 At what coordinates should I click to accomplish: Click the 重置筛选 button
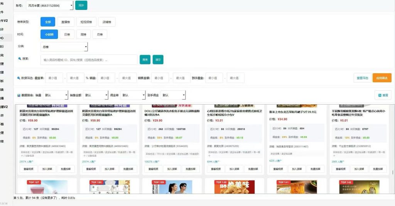pos(363,78)
